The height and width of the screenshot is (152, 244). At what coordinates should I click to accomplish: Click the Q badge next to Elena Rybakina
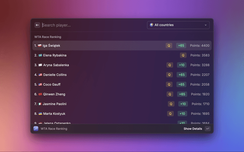click(183, 55)
